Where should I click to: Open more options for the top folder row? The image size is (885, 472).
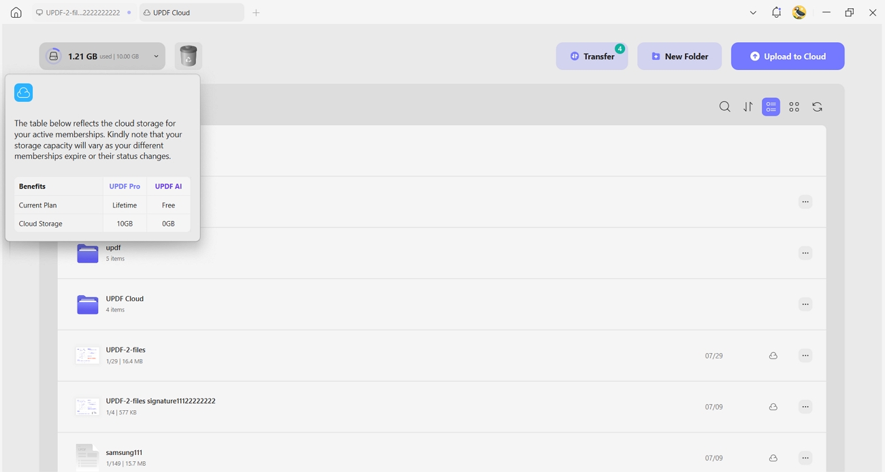[805, 202]
